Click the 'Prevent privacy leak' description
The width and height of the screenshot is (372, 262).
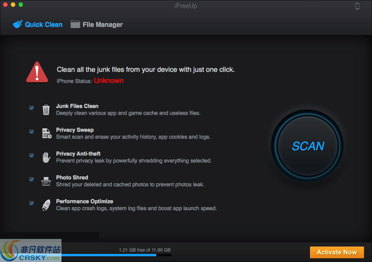click(134, 161)
